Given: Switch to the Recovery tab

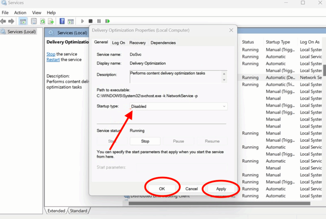Looking at the screenshot, I should (x=137, y=43).
